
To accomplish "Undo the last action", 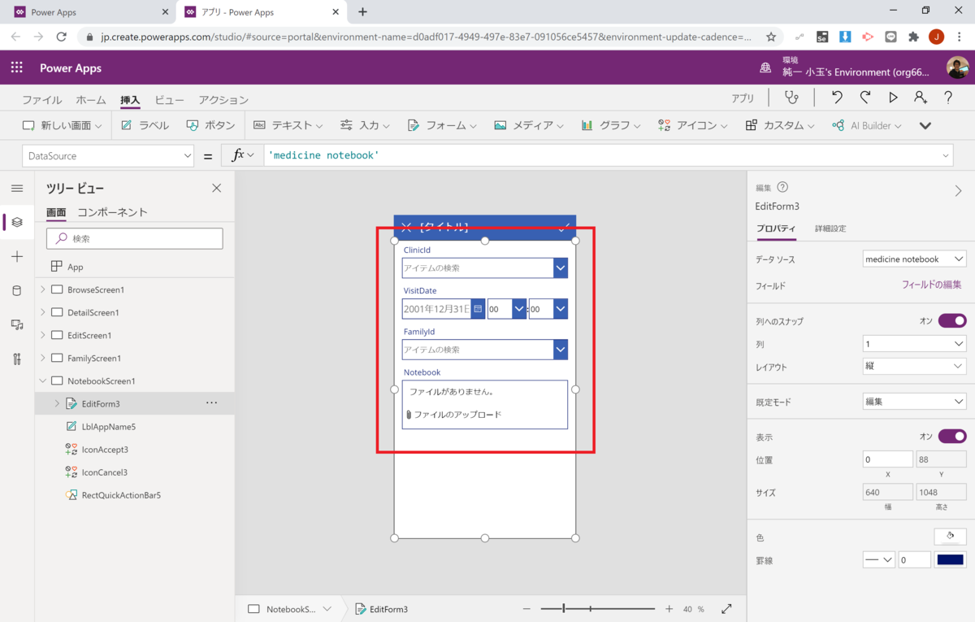I will (837, 98).
